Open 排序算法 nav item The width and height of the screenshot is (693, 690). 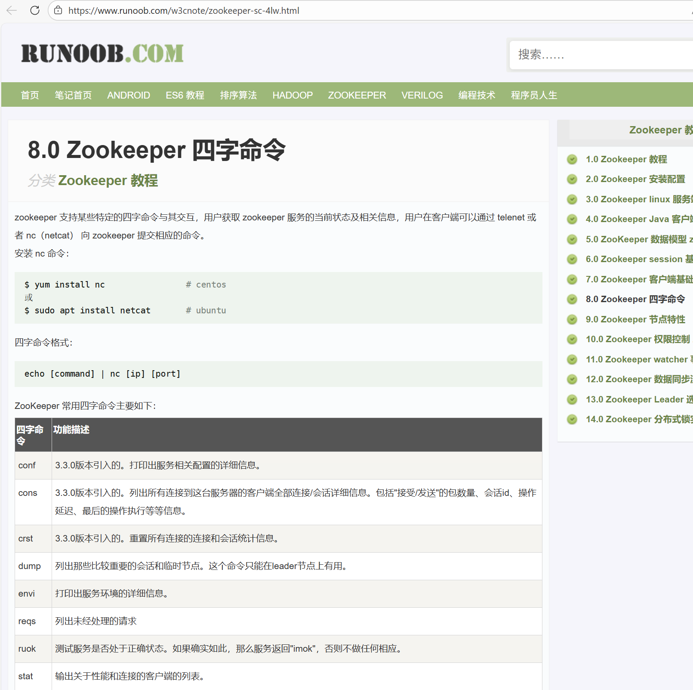click(238, 95)
